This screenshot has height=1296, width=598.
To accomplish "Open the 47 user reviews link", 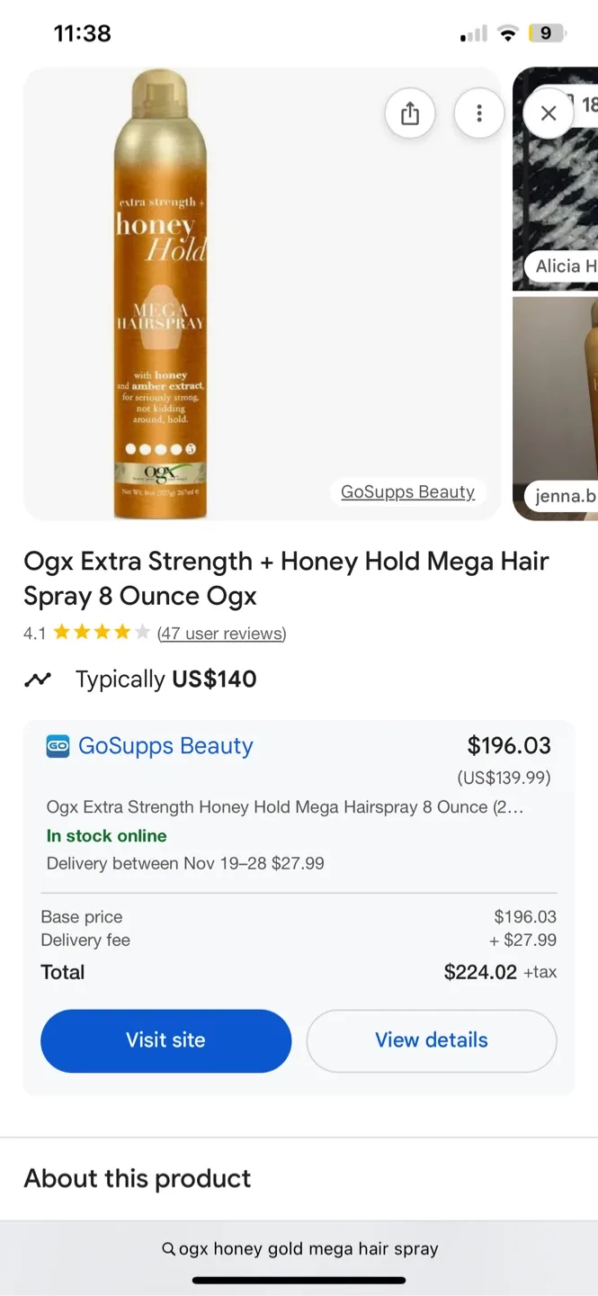I will click(x=221, y=633).
